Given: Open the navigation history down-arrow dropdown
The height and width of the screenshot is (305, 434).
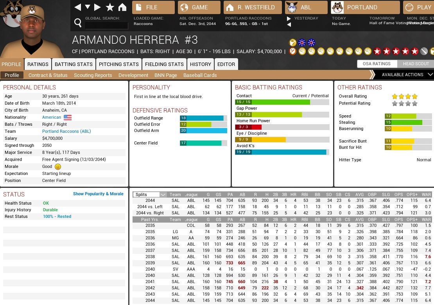Looking at the screenshot, I should point(88,7).
